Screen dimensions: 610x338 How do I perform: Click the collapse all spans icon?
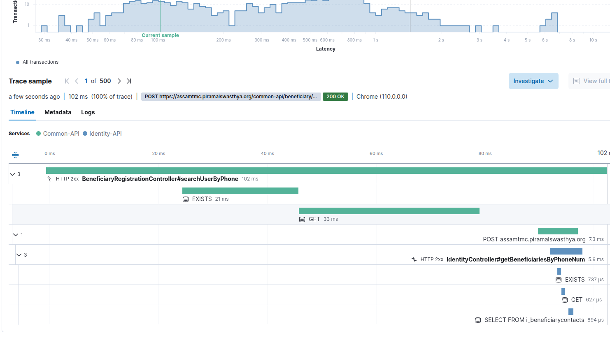pos(15,155)
